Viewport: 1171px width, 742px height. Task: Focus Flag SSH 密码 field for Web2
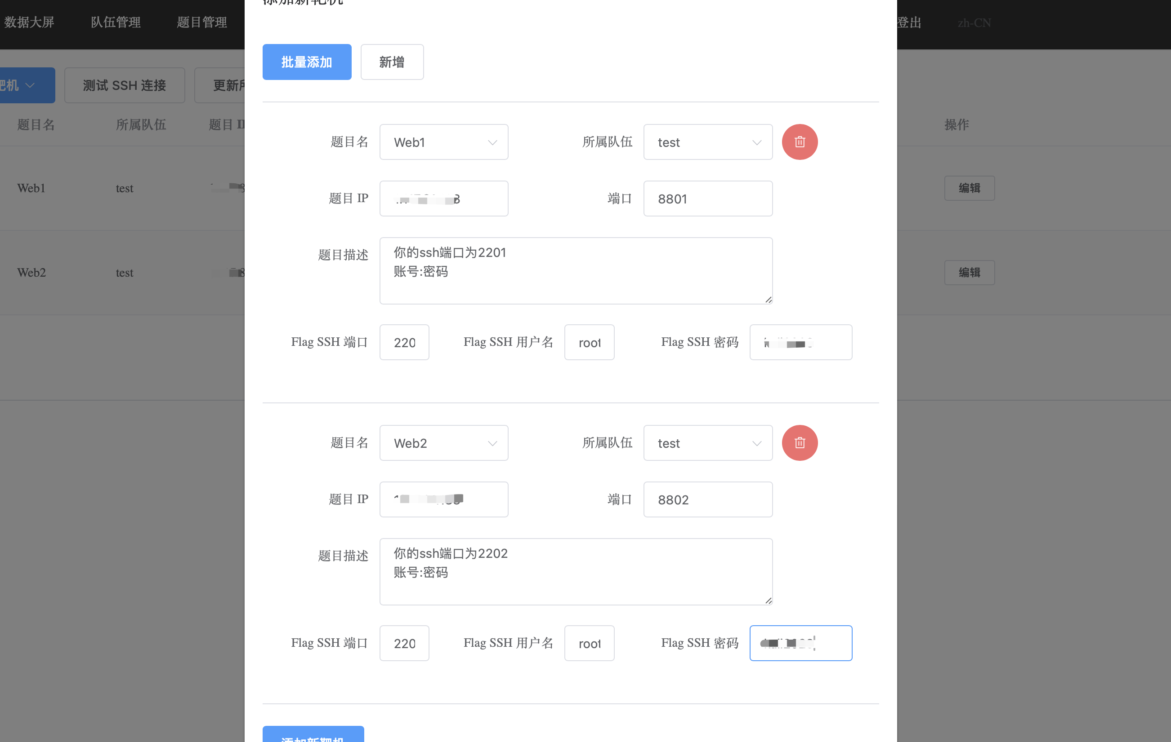[x=800, y=644]
